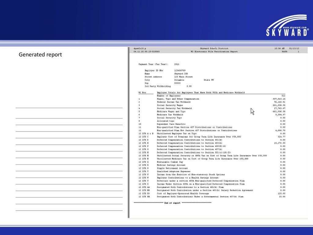
Task: Click 'W2 Electronic File Verification Report' heading
Action: tap(214, 51)
